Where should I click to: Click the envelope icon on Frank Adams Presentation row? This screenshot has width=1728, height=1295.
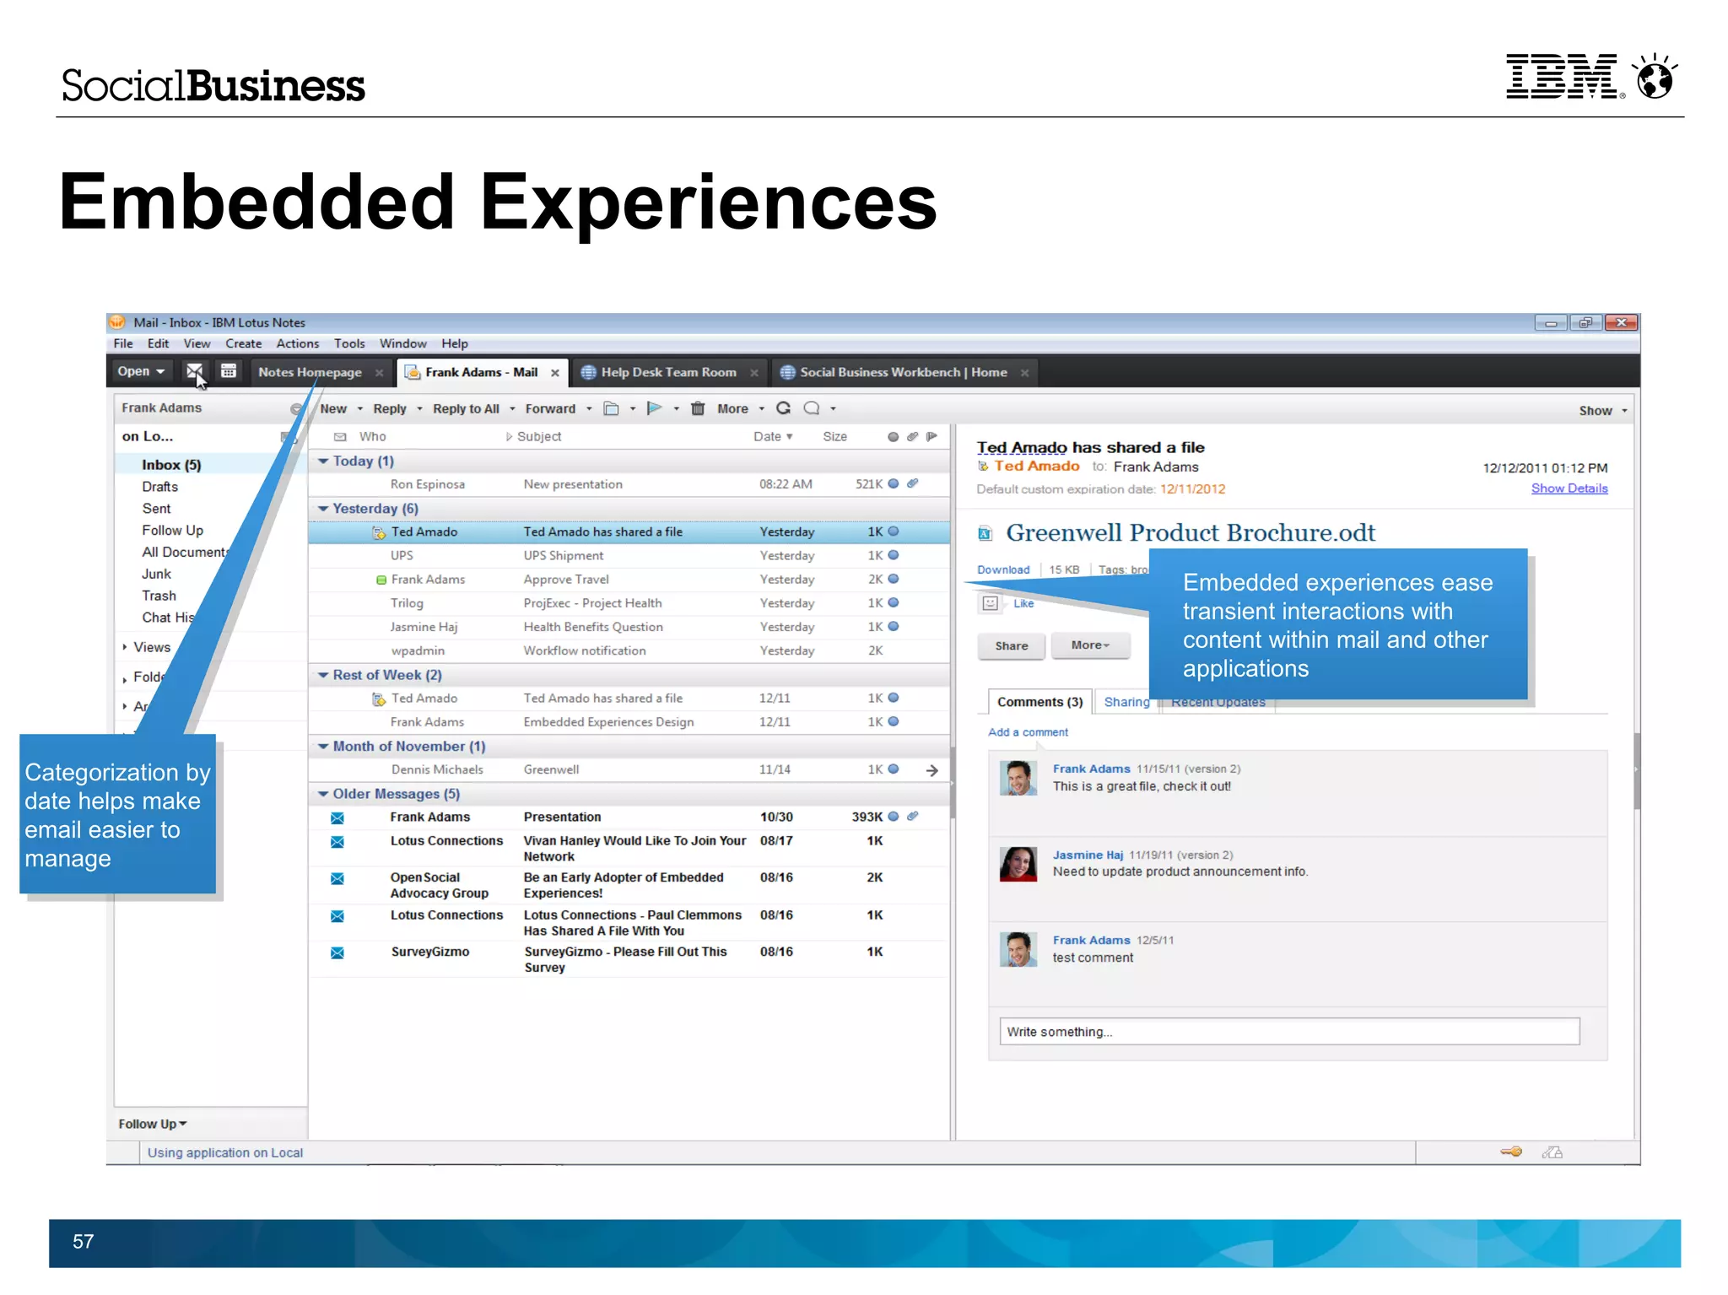click(337, 817)
